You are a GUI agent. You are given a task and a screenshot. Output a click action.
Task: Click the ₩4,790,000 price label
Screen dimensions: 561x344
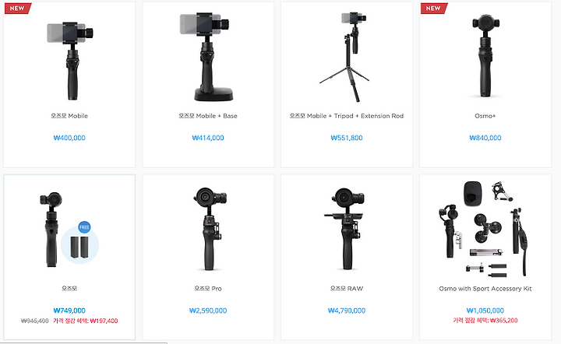pos(346,311)
